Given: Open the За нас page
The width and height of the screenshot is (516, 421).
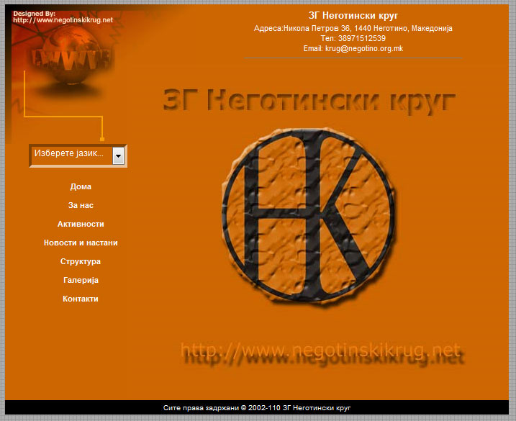Looking at the screenshot, I should pyautogui.click(x=81, y=205).
